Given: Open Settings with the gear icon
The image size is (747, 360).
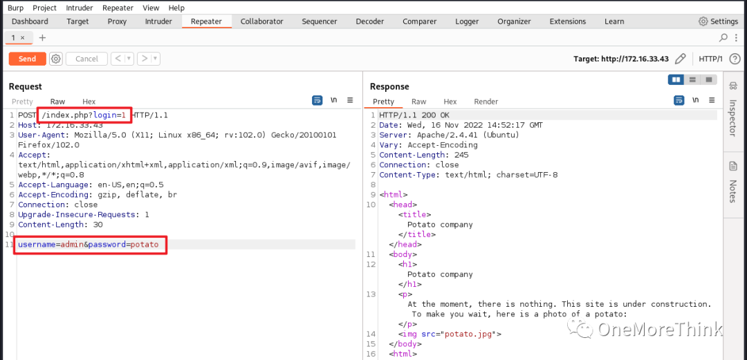Looking at the screenshot, I should (x=703, y=21).
